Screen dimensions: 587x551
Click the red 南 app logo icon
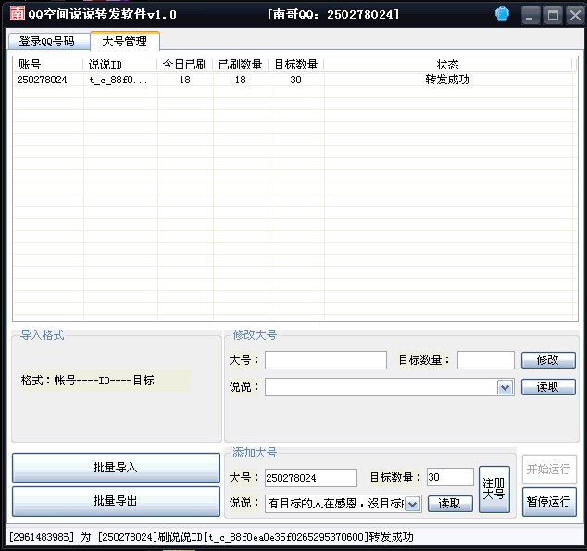coord(18,14)
